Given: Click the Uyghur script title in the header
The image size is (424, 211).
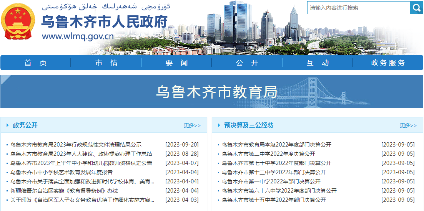Looking at the screenshot, I should [x=106, y=7].
